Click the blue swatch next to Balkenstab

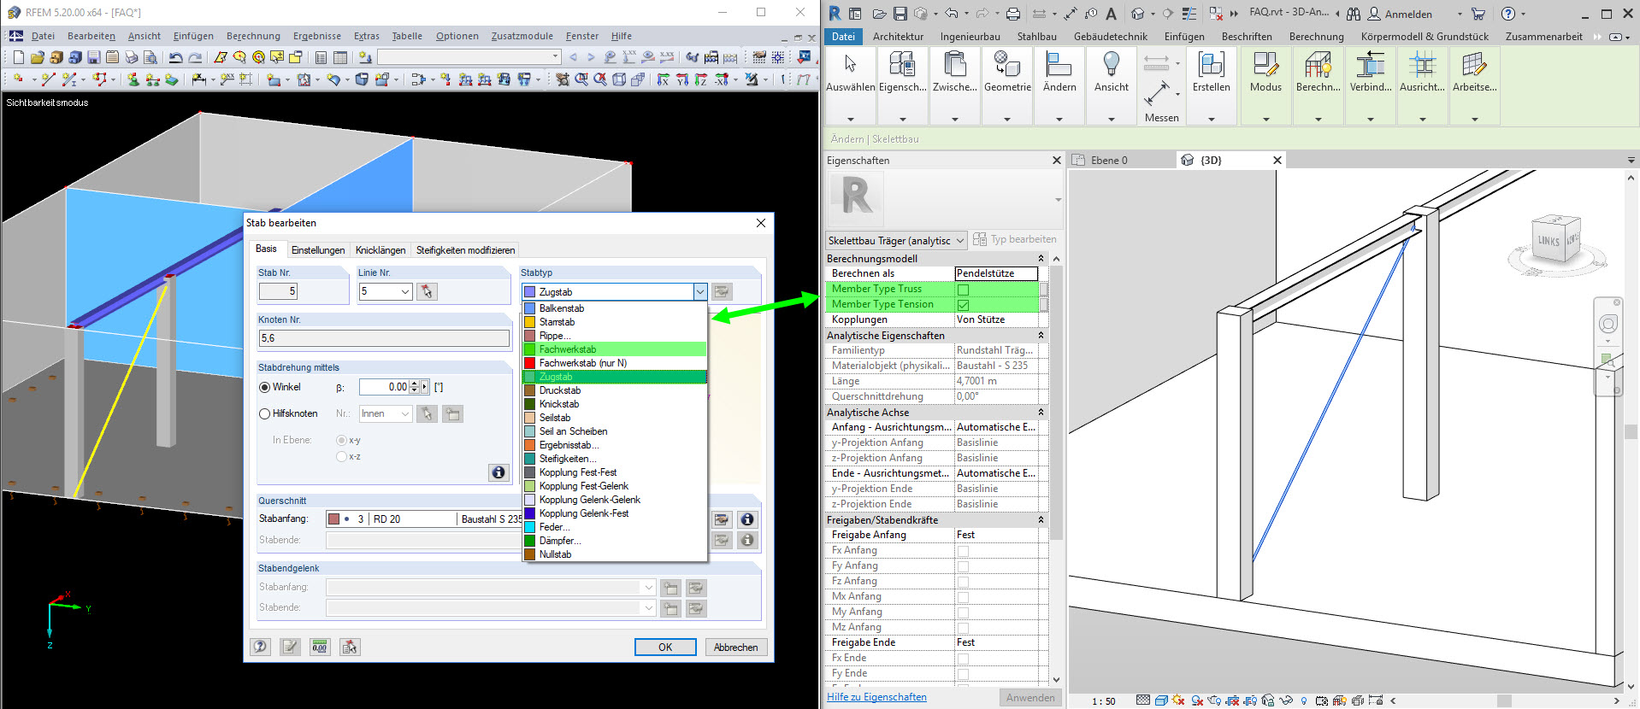point(530,308)
